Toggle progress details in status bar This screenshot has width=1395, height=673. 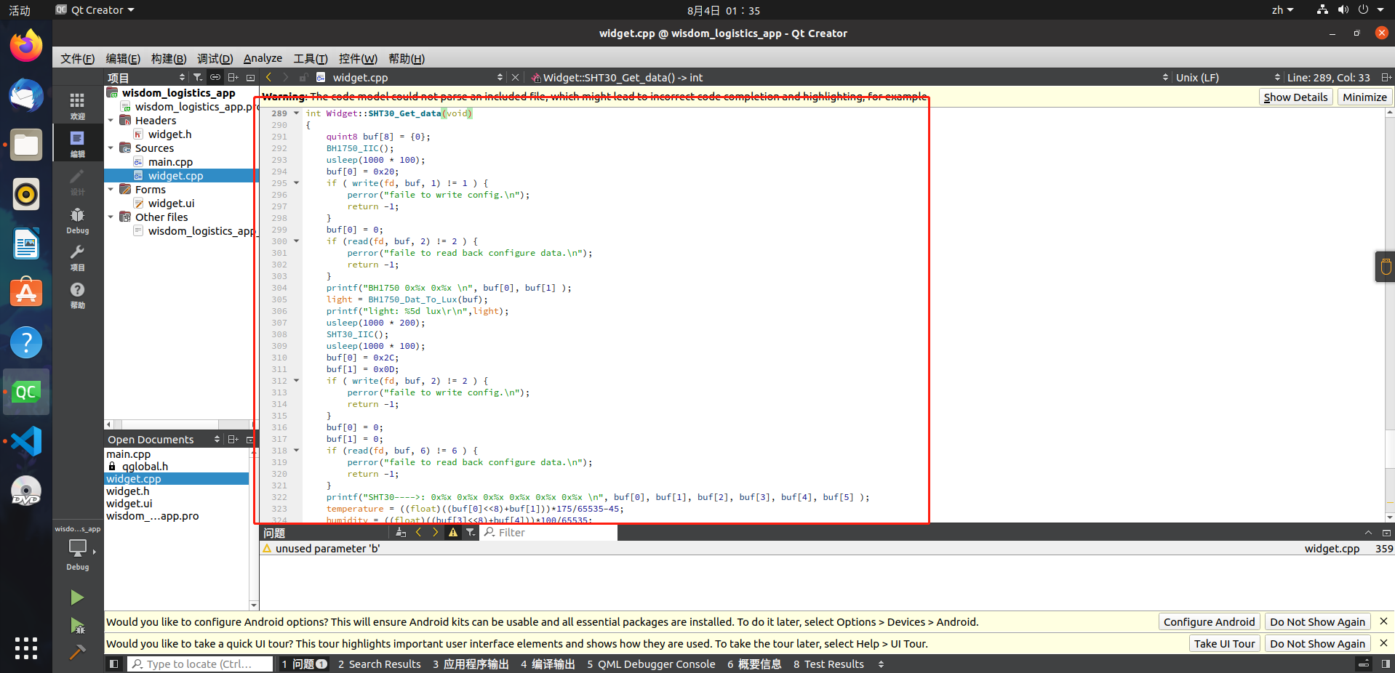(x=1364, y=664)
